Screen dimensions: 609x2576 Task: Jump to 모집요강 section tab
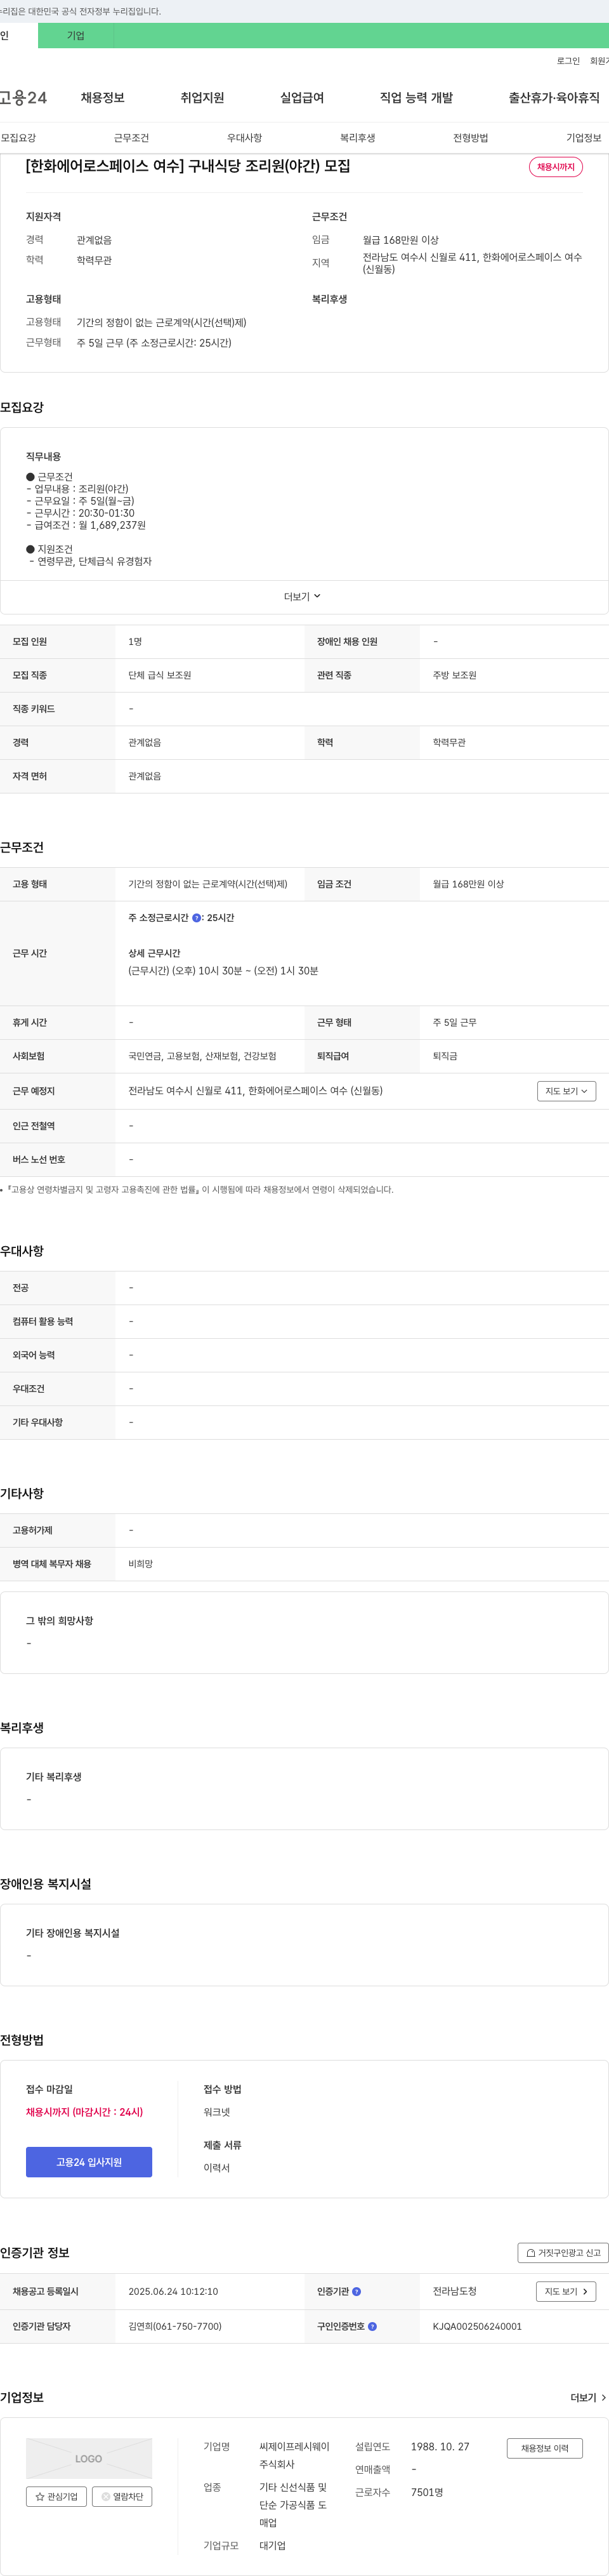pyautogui.click(x=18, y=138)
